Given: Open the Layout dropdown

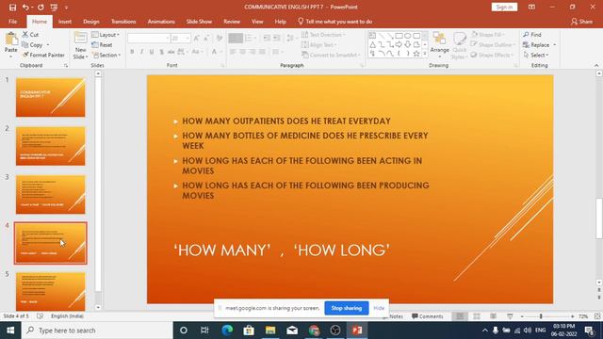Looking at the screenshot, I should click(106, 35).
